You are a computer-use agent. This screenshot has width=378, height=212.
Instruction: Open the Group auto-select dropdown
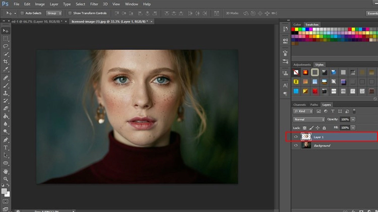54,13
